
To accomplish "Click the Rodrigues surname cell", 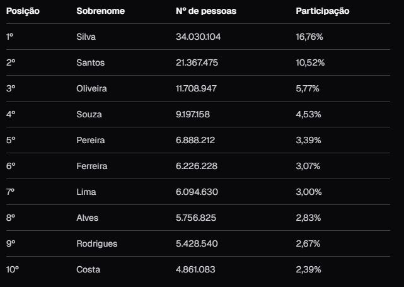I will [x=96, y=244].
